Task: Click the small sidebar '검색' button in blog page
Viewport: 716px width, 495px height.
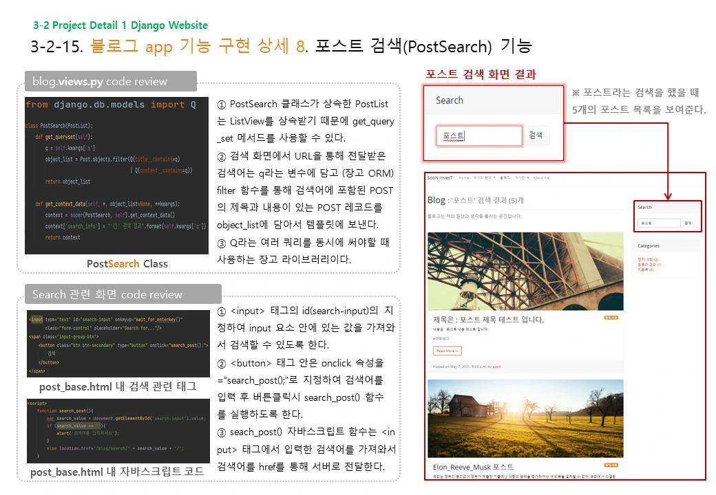Action: point(688,223)
